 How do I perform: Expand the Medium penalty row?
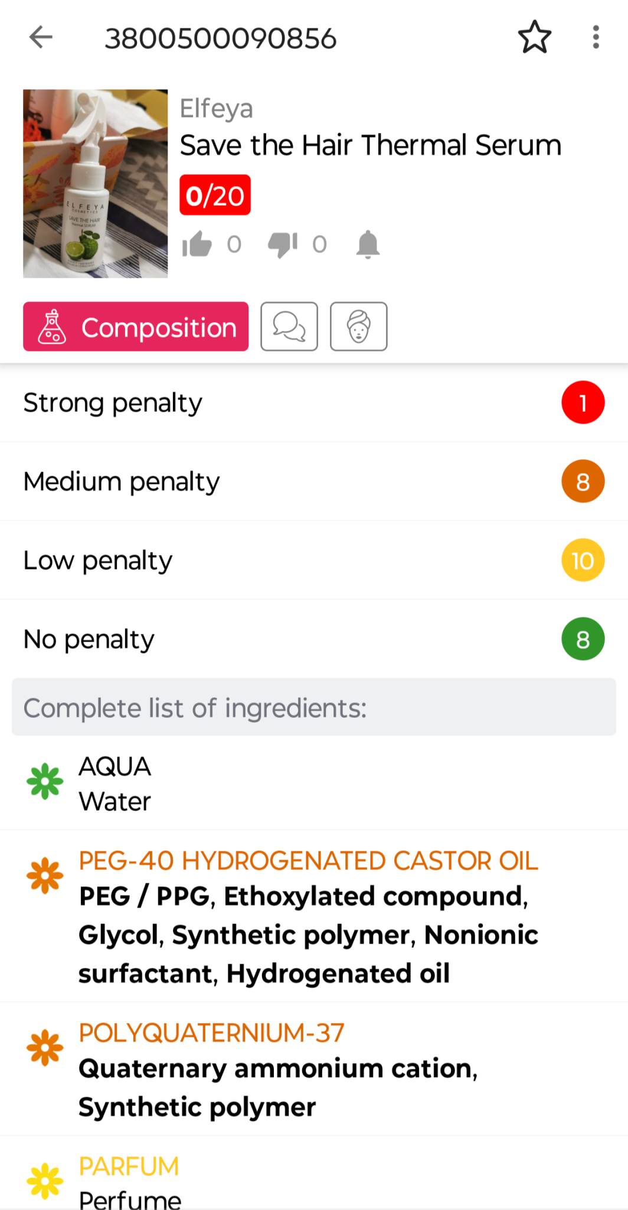coord(314,482)
